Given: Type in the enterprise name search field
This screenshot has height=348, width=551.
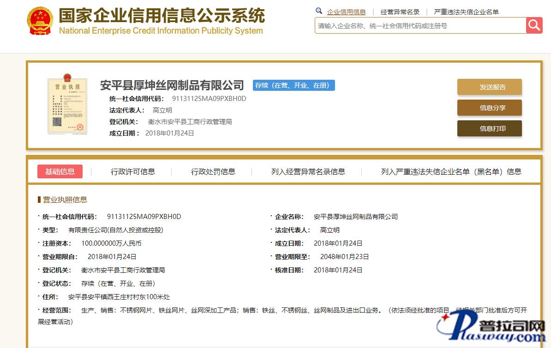Looking at the screenshot, I should (x=420, y=26).
